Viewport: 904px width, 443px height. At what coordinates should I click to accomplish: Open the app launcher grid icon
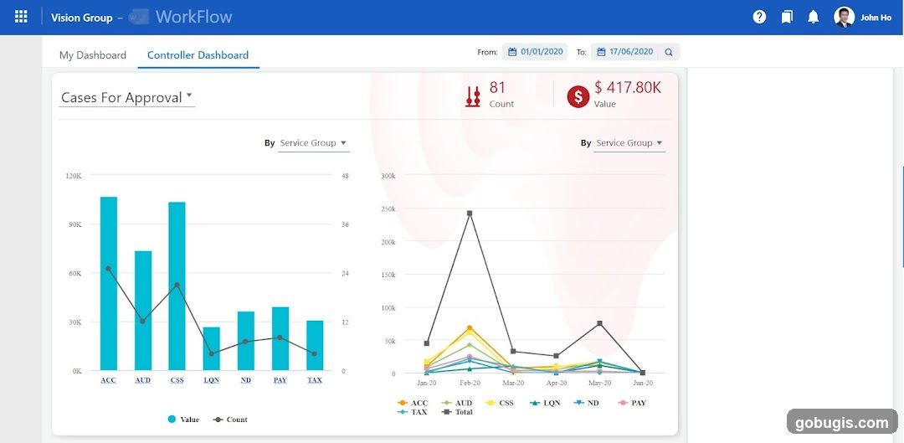[21, 17]
